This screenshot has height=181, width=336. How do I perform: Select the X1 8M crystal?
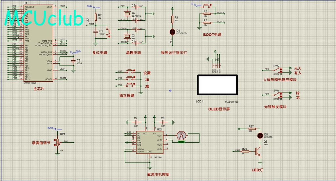click(x=127, y=36)
